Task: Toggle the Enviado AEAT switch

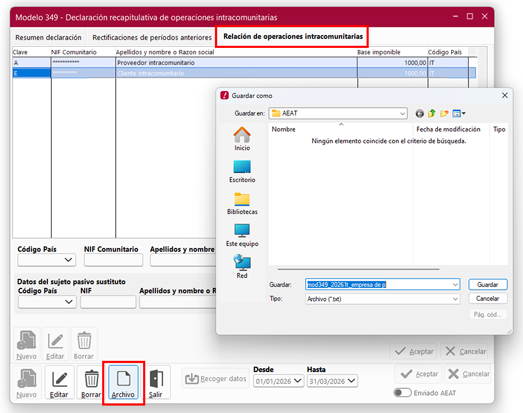Action: 403,393
